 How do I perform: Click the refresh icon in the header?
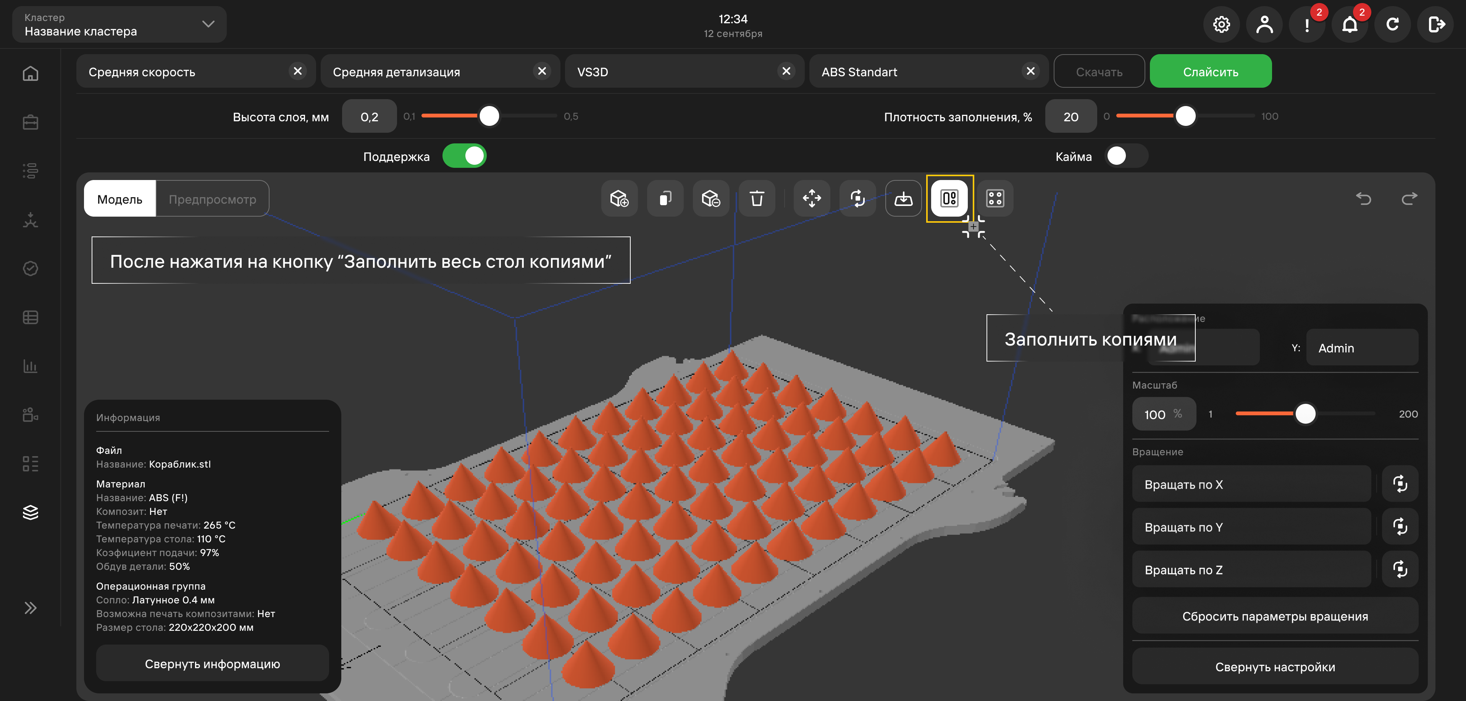click(x=1393, y=24)
